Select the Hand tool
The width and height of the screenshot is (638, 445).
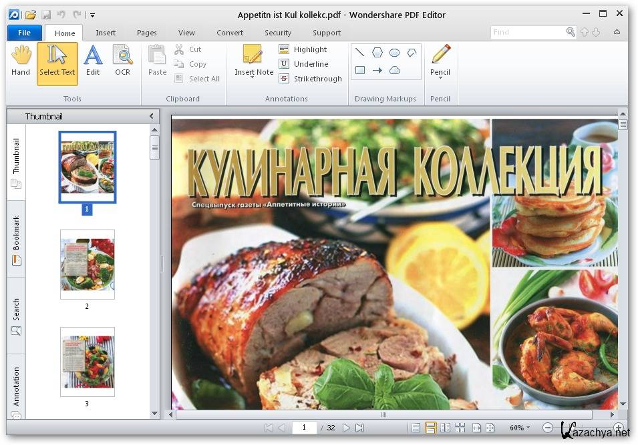21,61
